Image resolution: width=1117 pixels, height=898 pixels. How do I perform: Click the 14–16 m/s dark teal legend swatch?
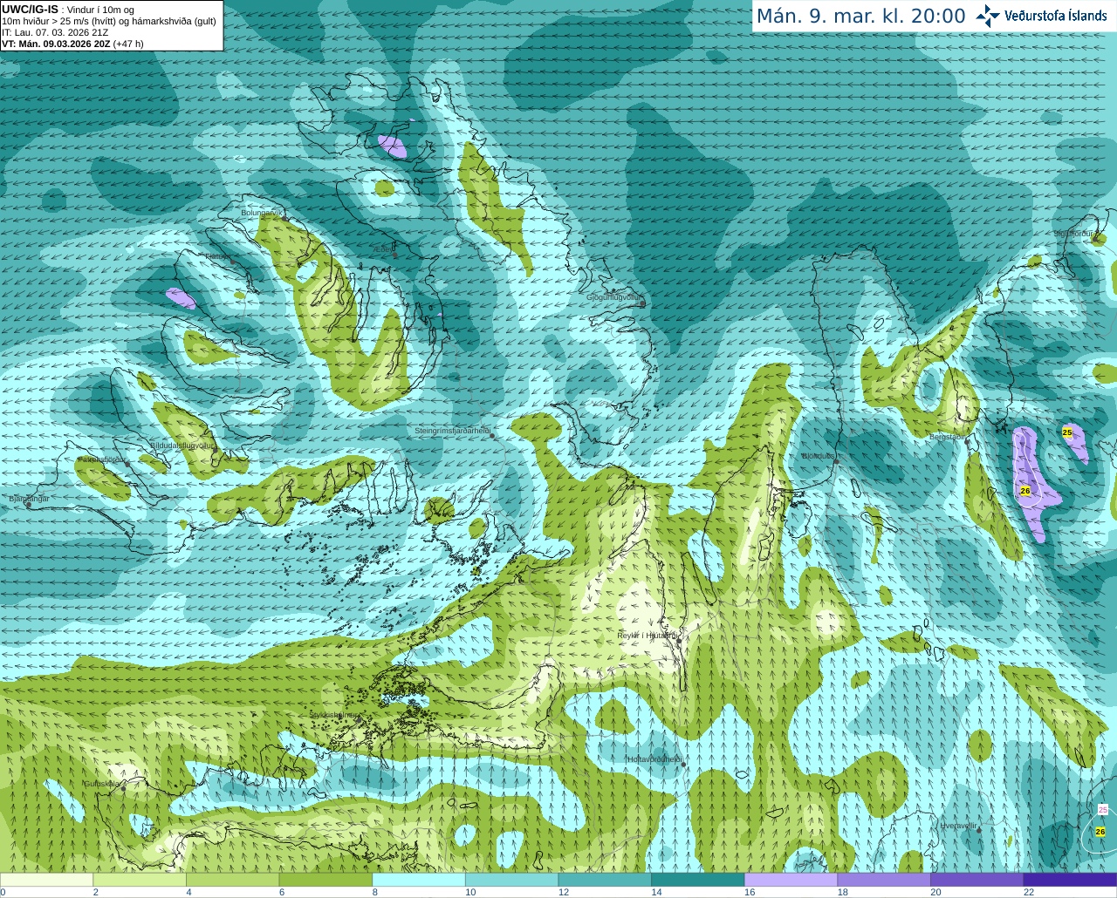point(698,880)
